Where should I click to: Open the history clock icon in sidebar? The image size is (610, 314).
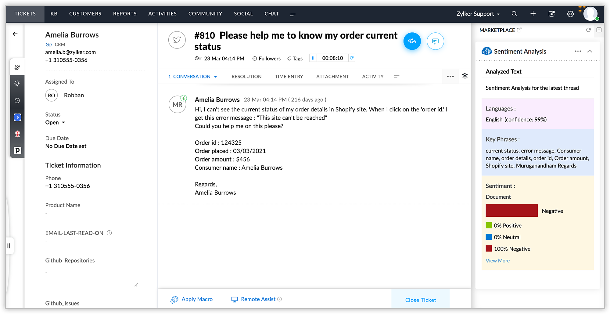17,100
